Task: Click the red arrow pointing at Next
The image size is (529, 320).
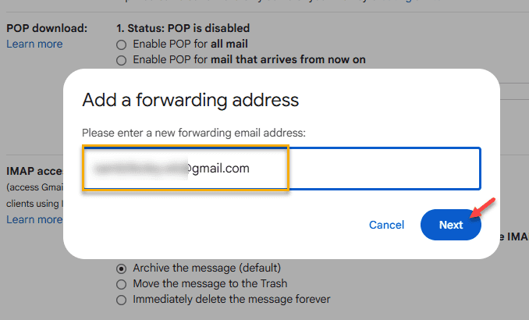Action: [x=483, y=208]
